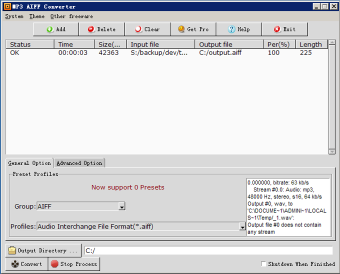340x274 pixels.
Task: Click the green Add icon
Action: 49,29
